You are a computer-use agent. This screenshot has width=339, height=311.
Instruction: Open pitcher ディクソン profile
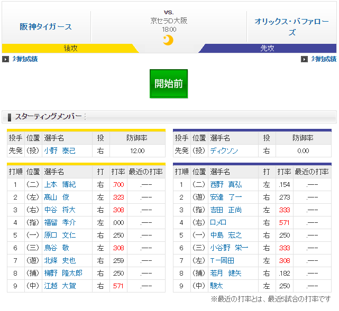click(x=224, y=150)
